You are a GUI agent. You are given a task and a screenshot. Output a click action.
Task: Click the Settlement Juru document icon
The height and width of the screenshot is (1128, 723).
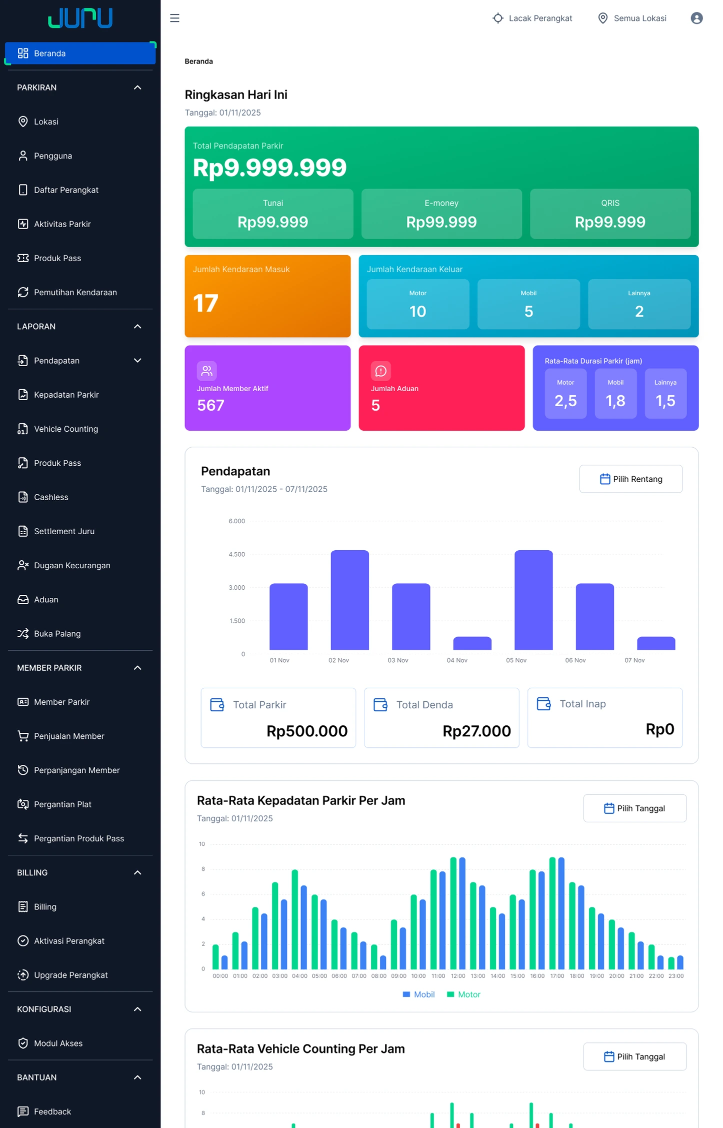23,531
